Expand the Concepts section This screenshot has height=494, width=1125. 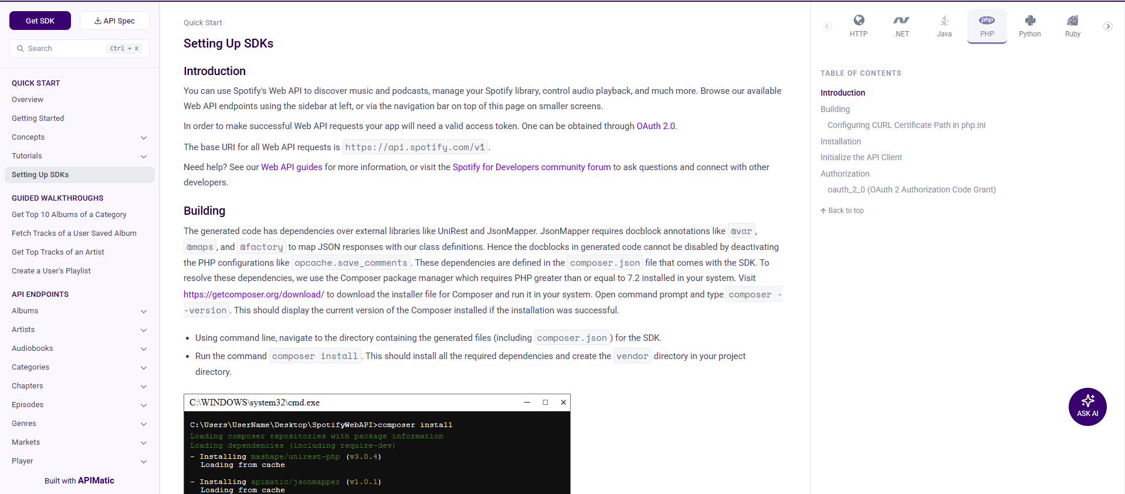click(144, 137)
